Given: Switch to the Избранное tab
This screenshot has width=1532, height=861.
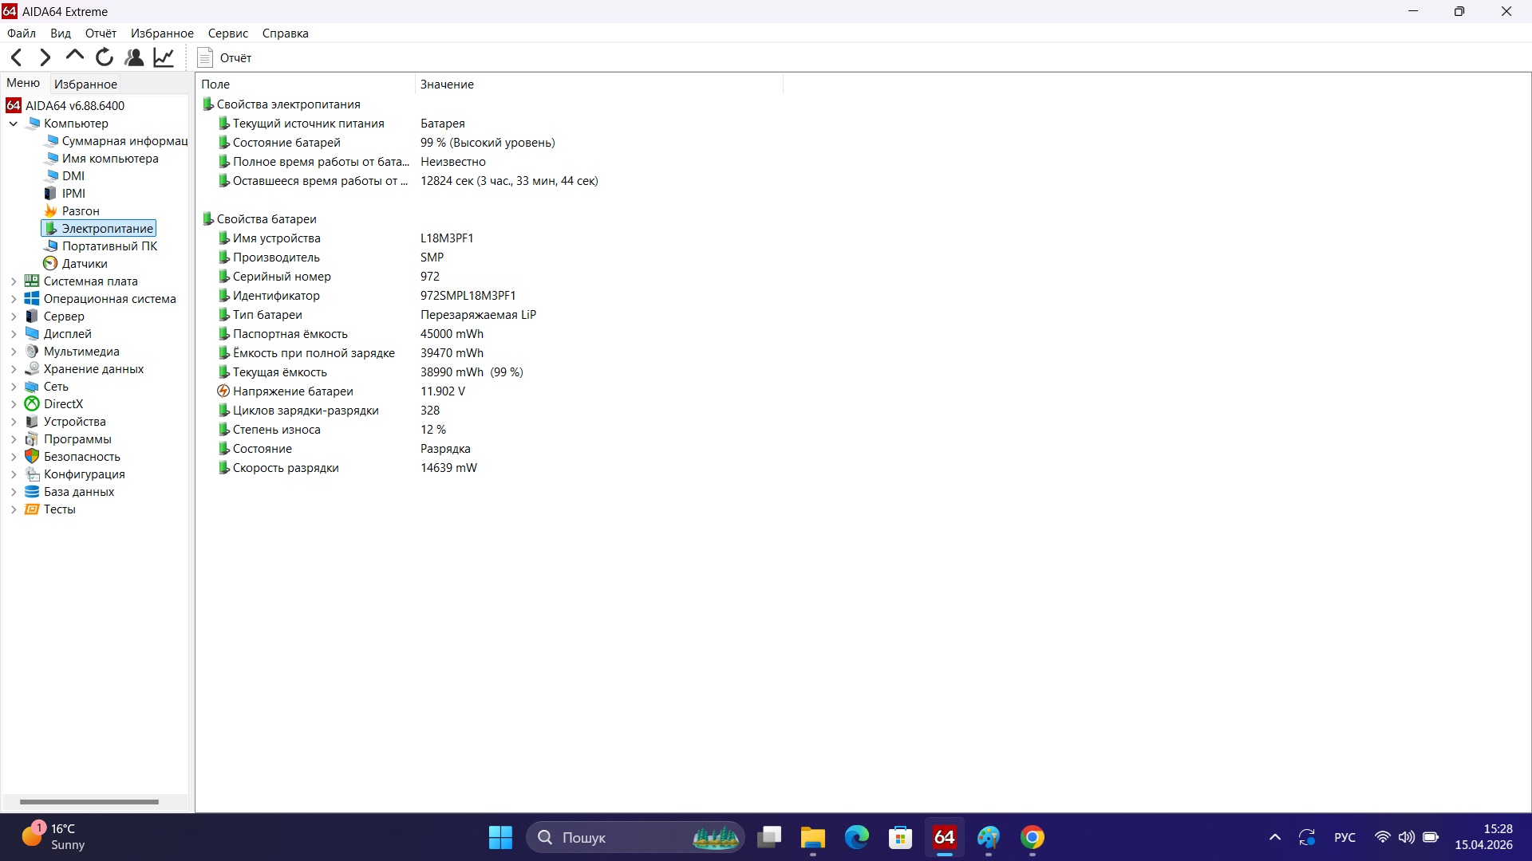Looking at the screenshot, I should pos(85,83).
